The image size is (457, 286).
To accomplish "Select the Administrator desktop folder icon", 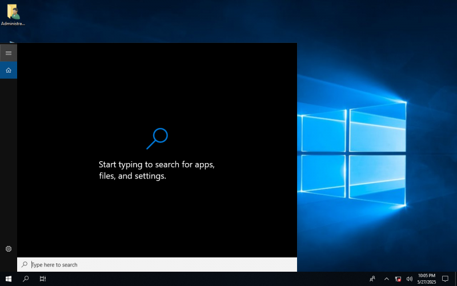I will [x=13, y=15].
